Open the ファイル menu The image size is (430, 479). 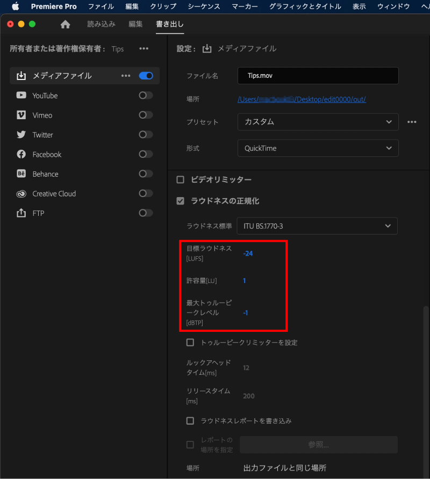tap(101, 6)
